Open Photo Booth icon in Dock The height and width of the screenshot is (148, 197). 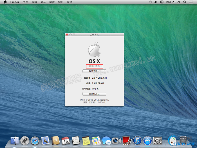pyautogui.click(x=127, y=140)
